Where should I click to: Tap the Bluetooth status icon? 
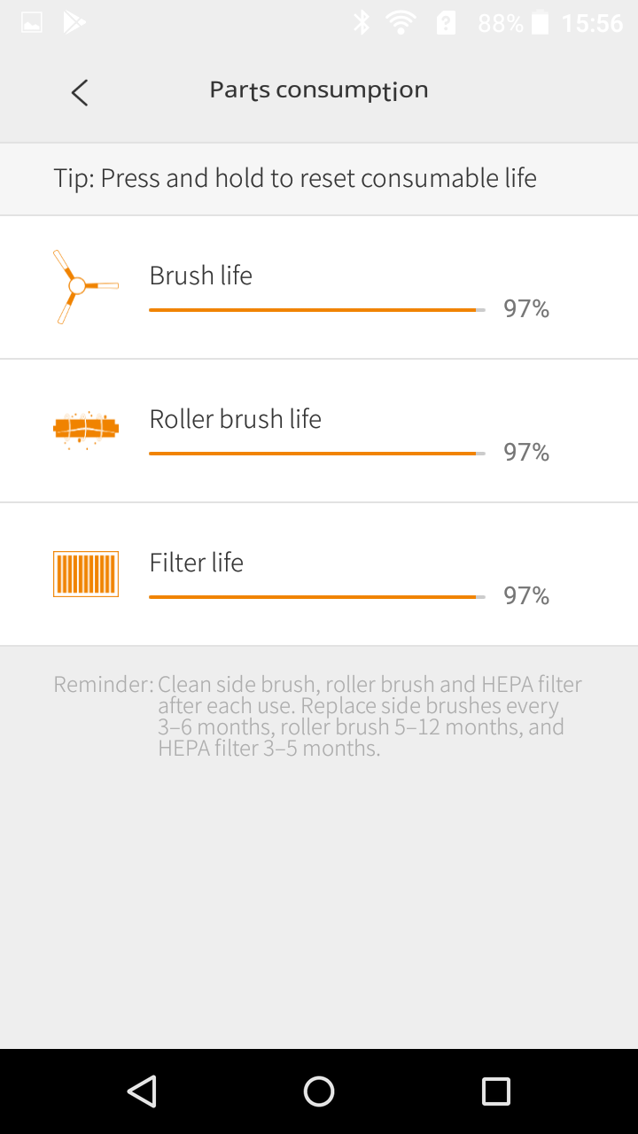click(x=362, y=23)
